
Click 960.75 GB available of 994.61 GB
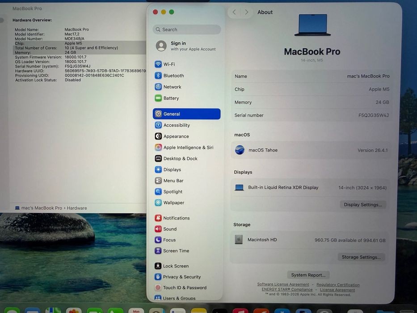coord(350,241)
